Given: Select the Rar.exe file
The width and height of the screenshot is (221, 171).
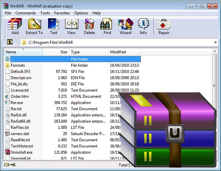Looking at the screenshot, I should point(17,103).
